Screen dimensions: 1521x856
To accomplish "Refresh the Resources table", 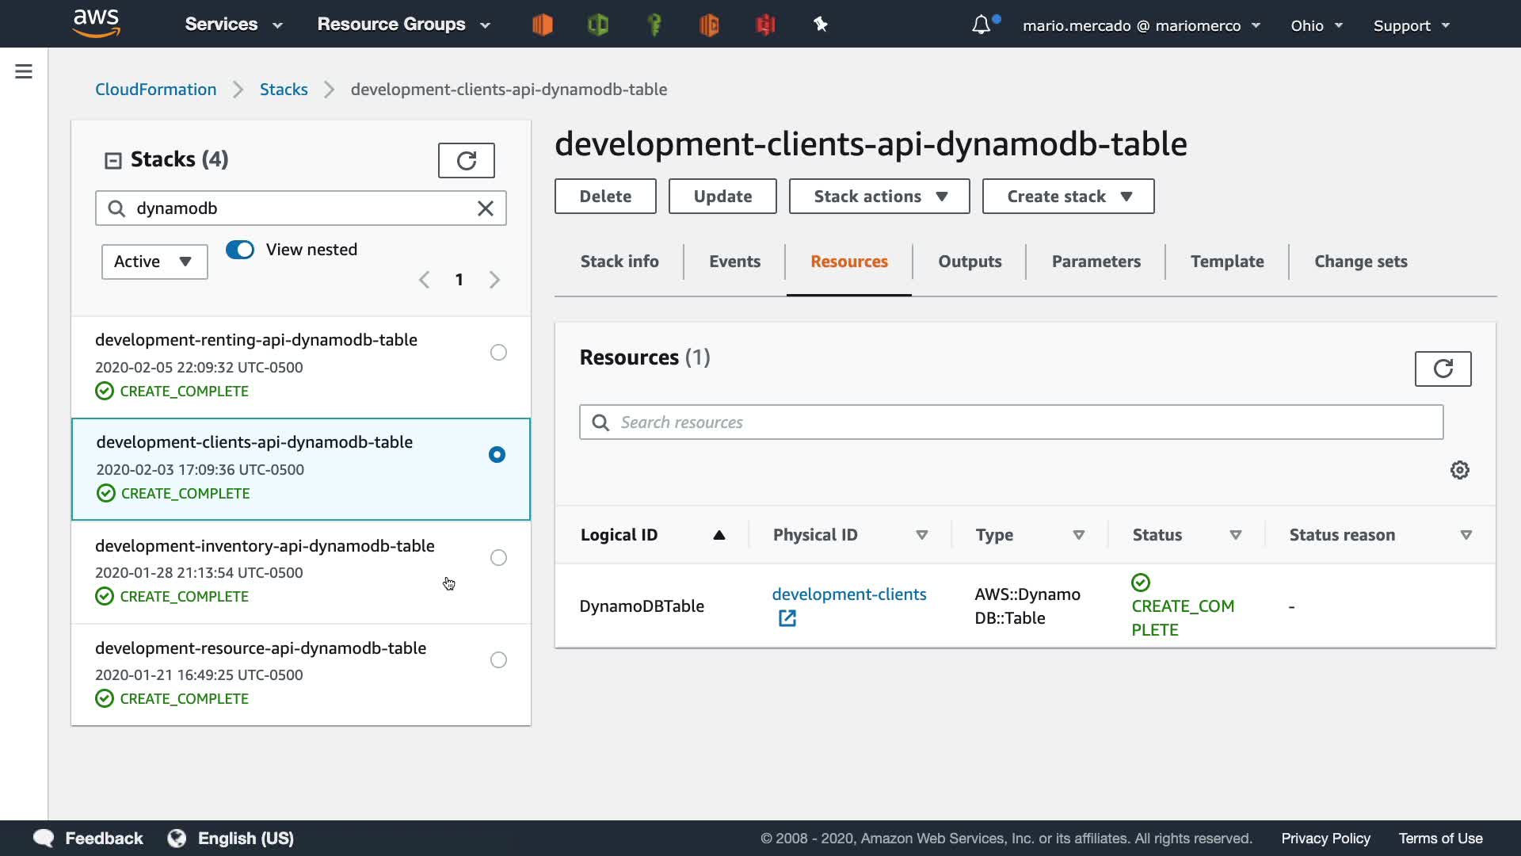I will coord(1443,369).
